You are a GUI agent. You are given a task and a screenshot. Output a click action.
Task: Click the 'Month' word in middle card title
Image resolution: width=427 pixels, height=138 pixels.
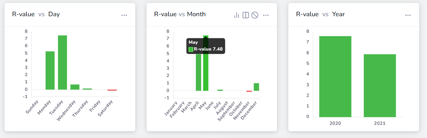(196, 14)
